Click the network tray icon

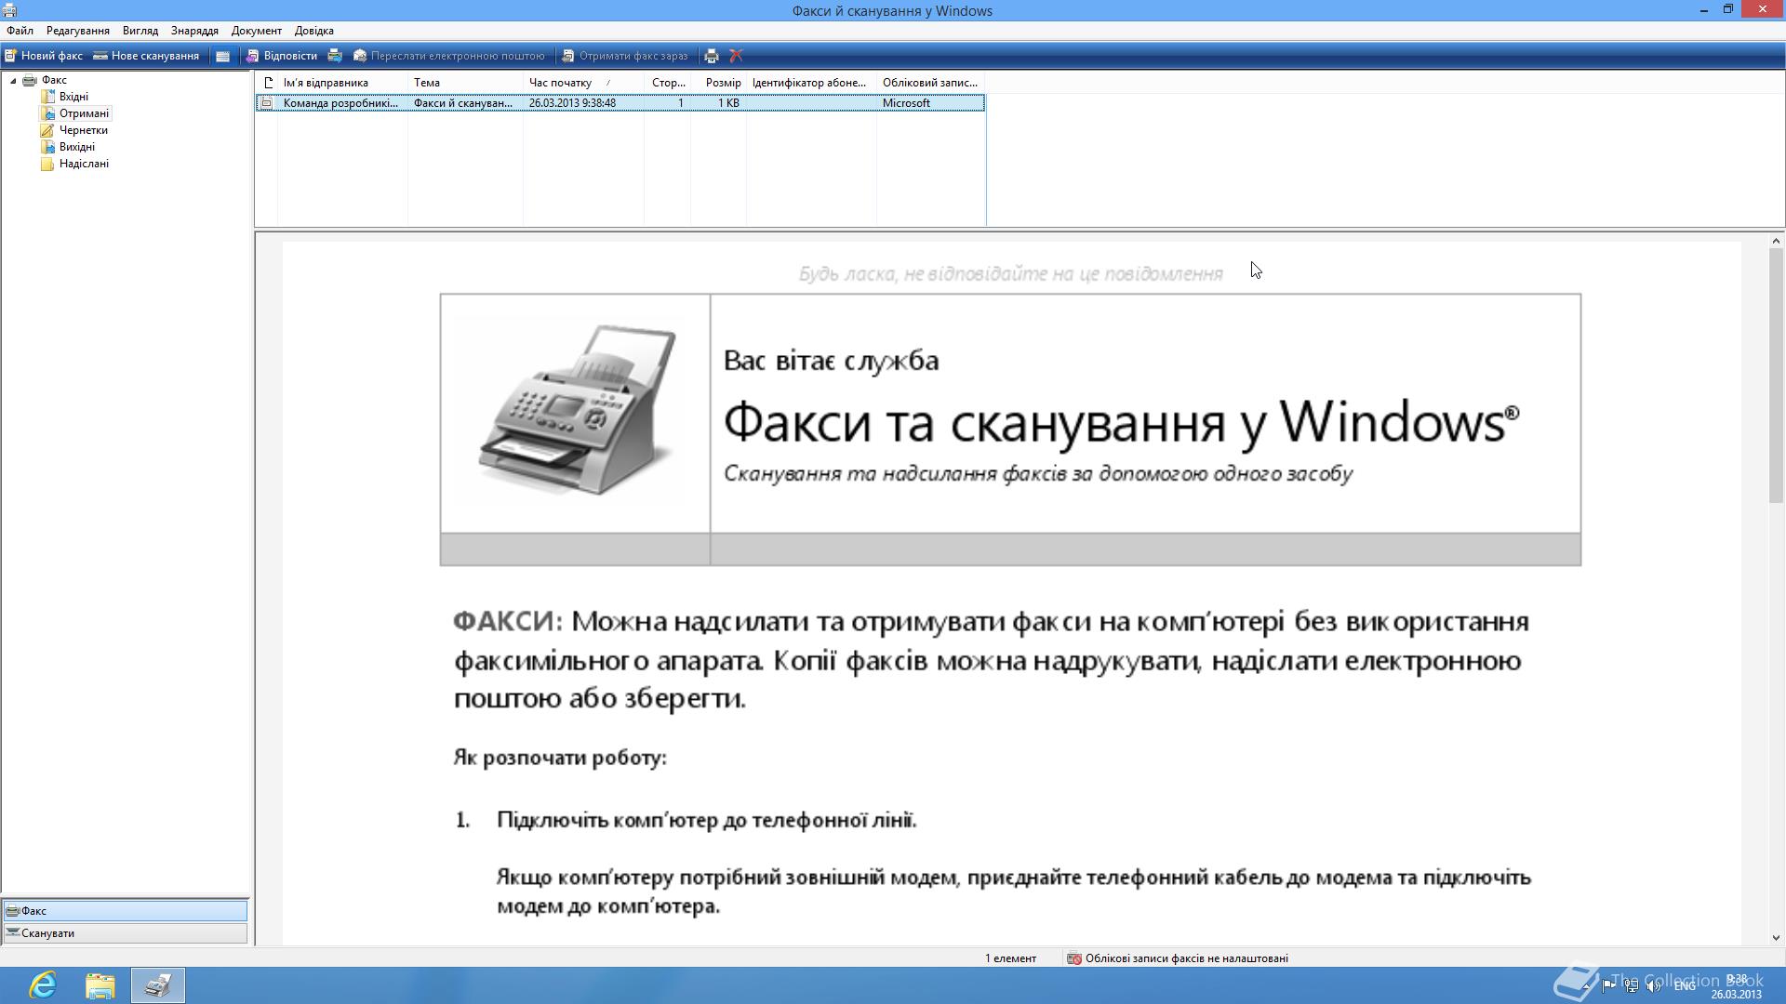[1631, 985]
